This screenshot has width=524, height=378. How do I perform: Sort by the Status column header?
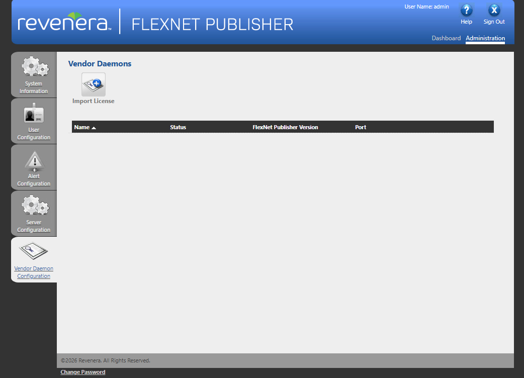coord(178,127)
